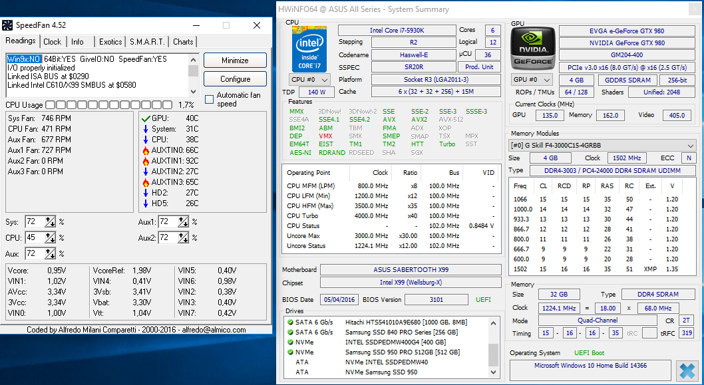Image resolution: width=704 pixels, height=385 pixels.
Task: Click the memory size 32 GB field
Action: coord(559,295)
